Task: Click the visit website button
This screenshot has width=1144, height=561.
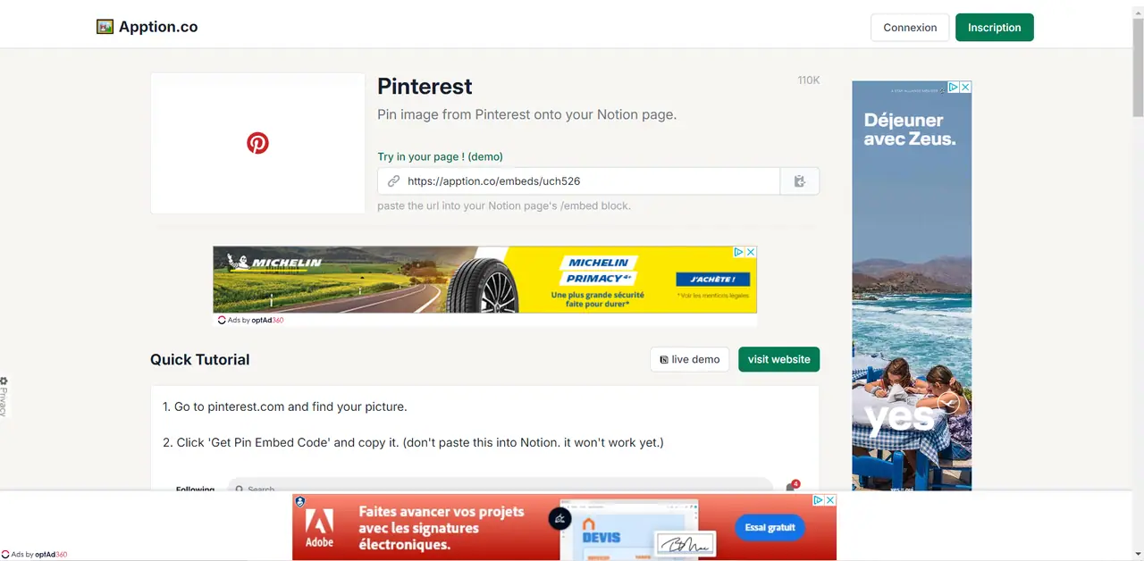Action: (778, 359)
